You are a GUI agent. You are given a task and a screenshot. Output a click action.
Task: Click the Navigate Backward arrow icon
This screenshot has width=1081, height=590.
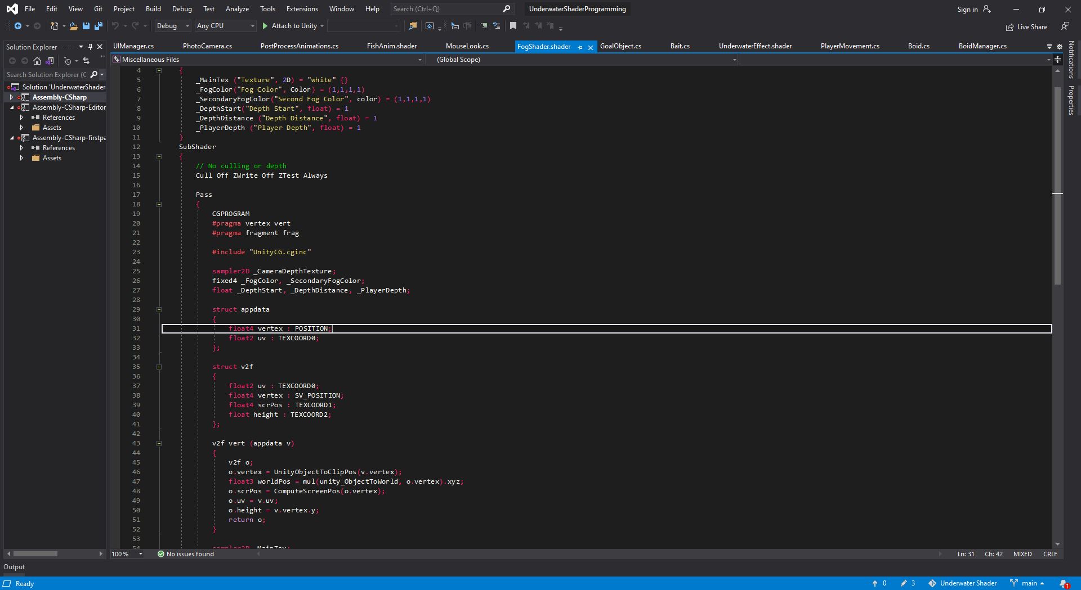(18, 26)
